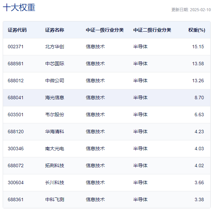213x209 pixels.
Task: Select the highlighted 海光信息 row
Action: tap(107, 98)
